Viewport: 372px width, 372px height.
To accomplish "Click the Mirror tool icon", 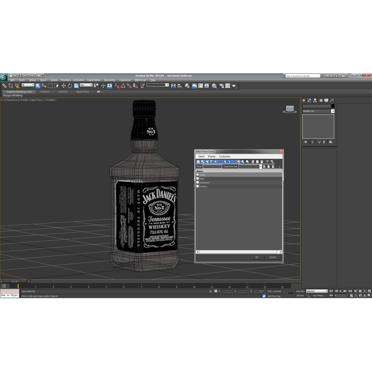I will 173,86.
